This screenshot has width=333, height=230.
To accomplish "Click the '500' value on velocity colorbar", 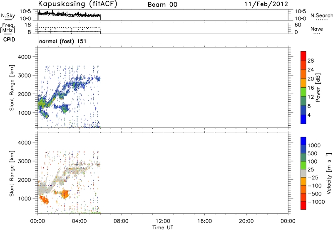I will (313, 154).
